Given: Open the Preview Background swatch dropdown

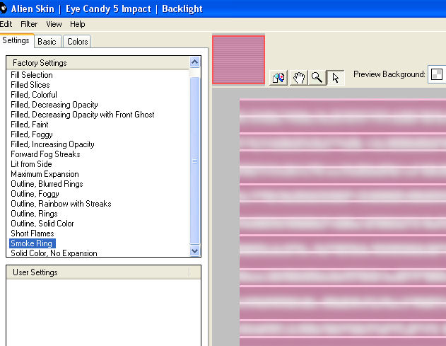Looking at the screenshot, I should 437,74.
